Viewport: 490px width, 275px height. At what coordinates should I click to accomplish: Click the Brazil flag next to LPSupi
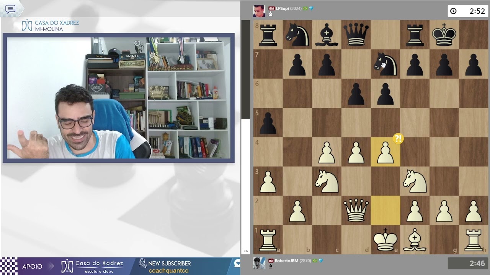[x=305, y=8]
